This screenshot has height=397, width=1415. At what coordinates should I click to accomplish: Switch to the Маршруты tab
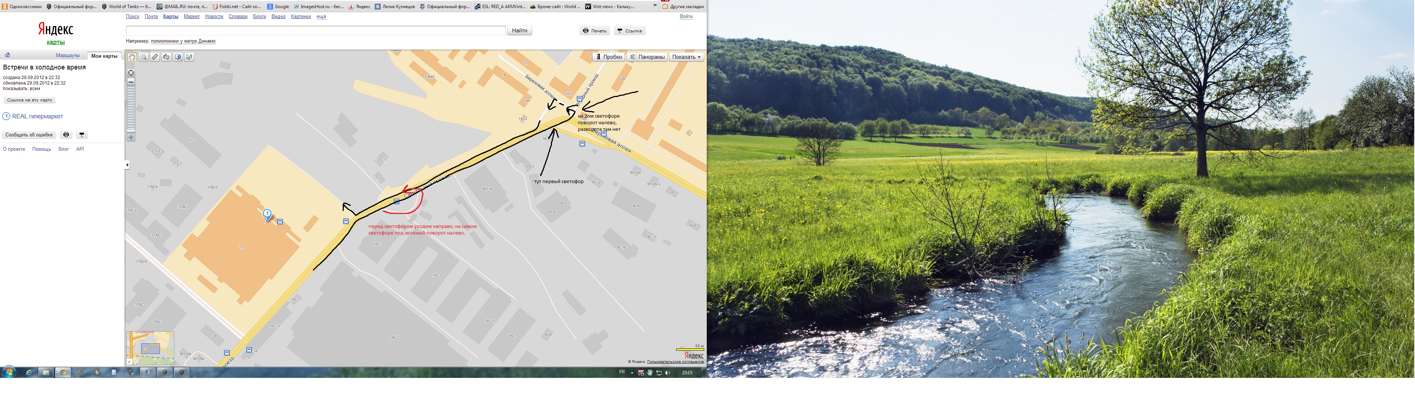click(67, 56)
